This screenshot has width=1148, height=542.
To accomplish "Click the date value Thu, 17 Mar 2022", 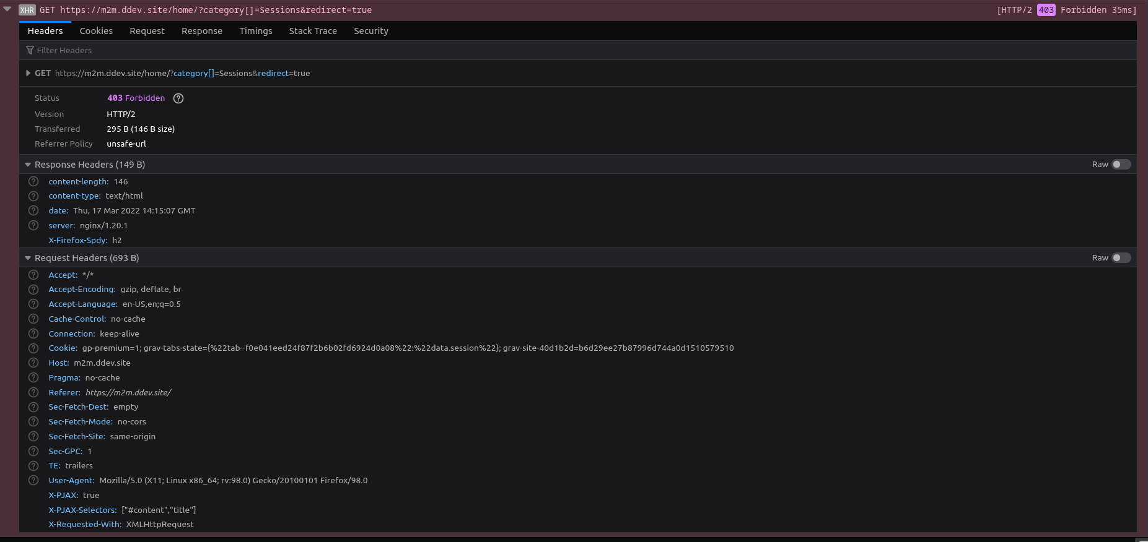I will pyautogui.click(x=134, y=210).
